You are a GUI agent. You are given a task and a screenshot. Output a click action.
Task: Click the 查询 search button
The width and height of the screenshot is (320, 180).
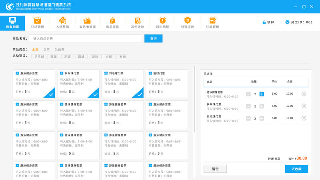point(154,38)
